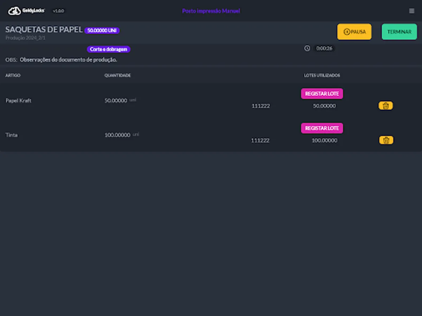Click the ARTIGO column header

[x=13, y=75]
